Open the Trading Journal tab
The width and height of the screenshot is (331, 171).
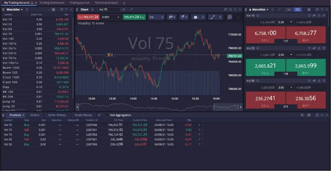coord(79,3)
